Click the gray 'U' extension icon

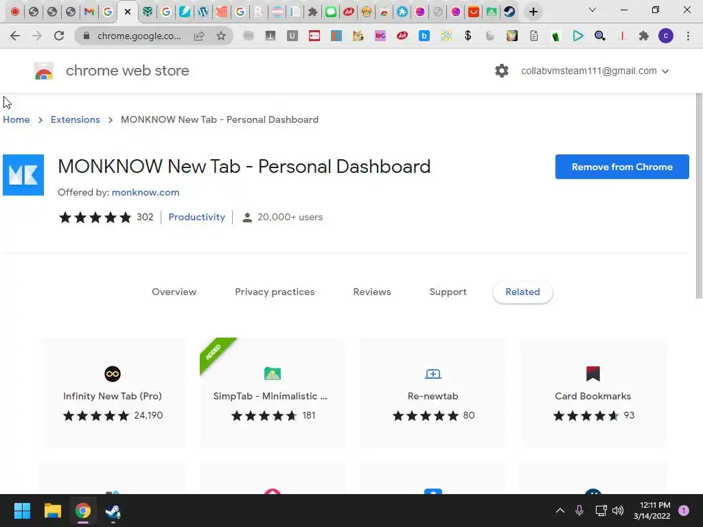click(292, 36)
